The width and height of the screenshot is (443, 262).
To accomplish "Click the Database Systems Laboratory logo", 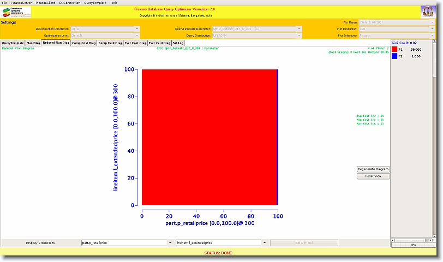I will [16, 13].
